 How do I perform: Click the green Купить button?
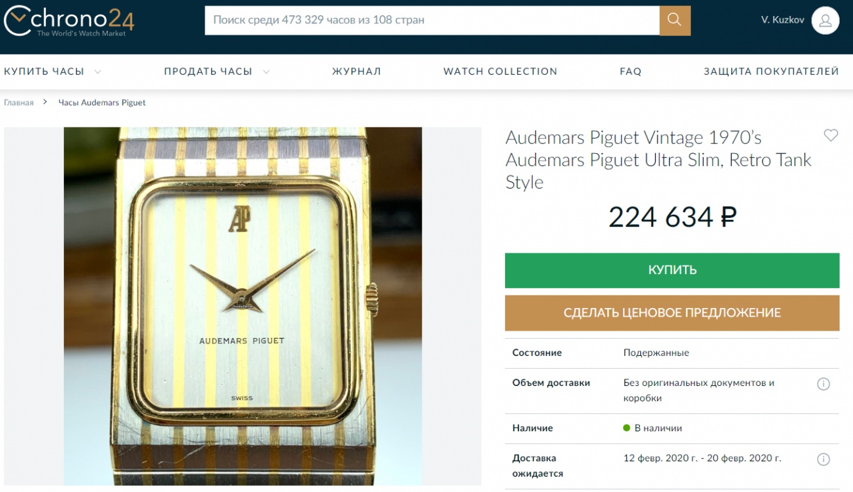672,270
